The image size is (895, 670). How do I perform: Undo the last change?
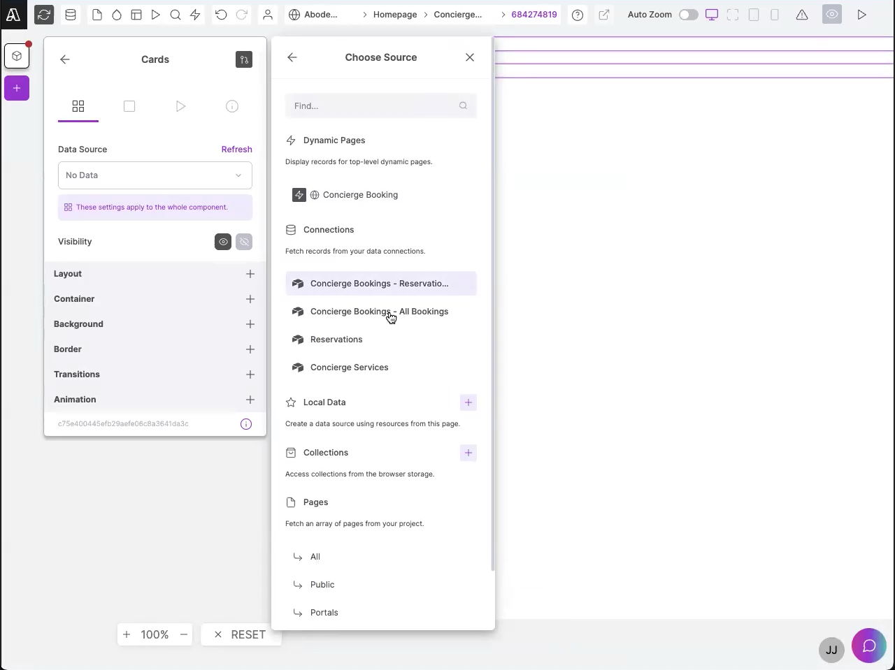[221, 15]
